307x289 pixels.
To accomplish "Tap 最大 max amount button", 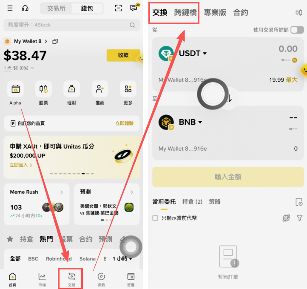I will pyautogui.click(x=292, y=80).
